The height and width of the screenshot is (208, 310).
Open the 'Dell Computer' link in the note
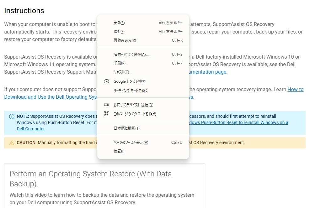pyautogui.click(x=31, y=129)
